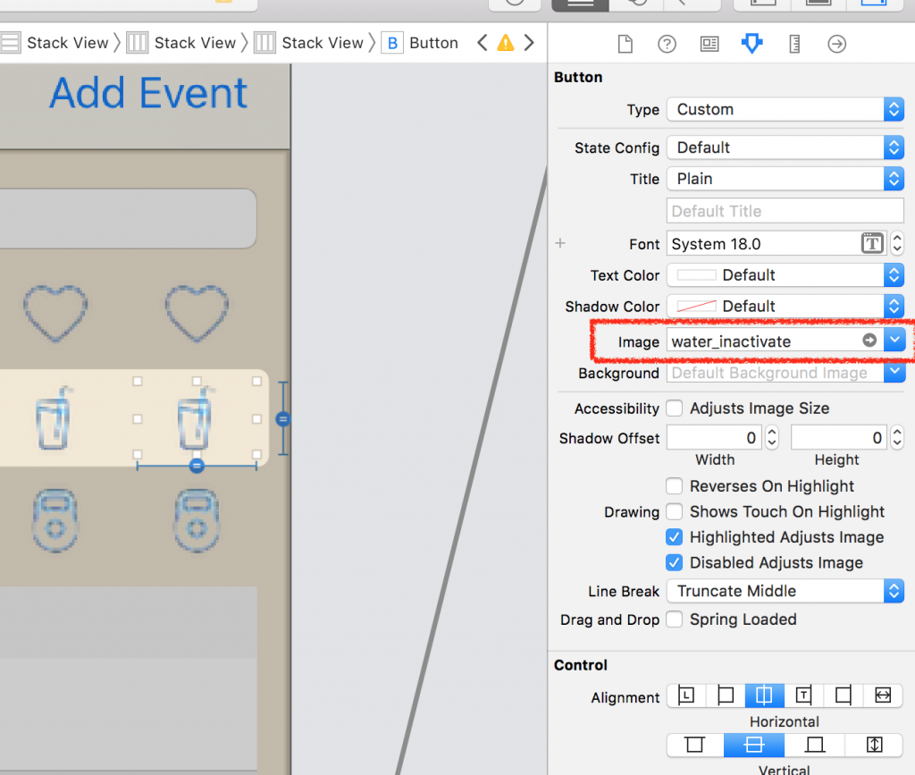Click the Shadow Offset Height stepper
This screenshot has height=775, width=915.
pos(897,438)
